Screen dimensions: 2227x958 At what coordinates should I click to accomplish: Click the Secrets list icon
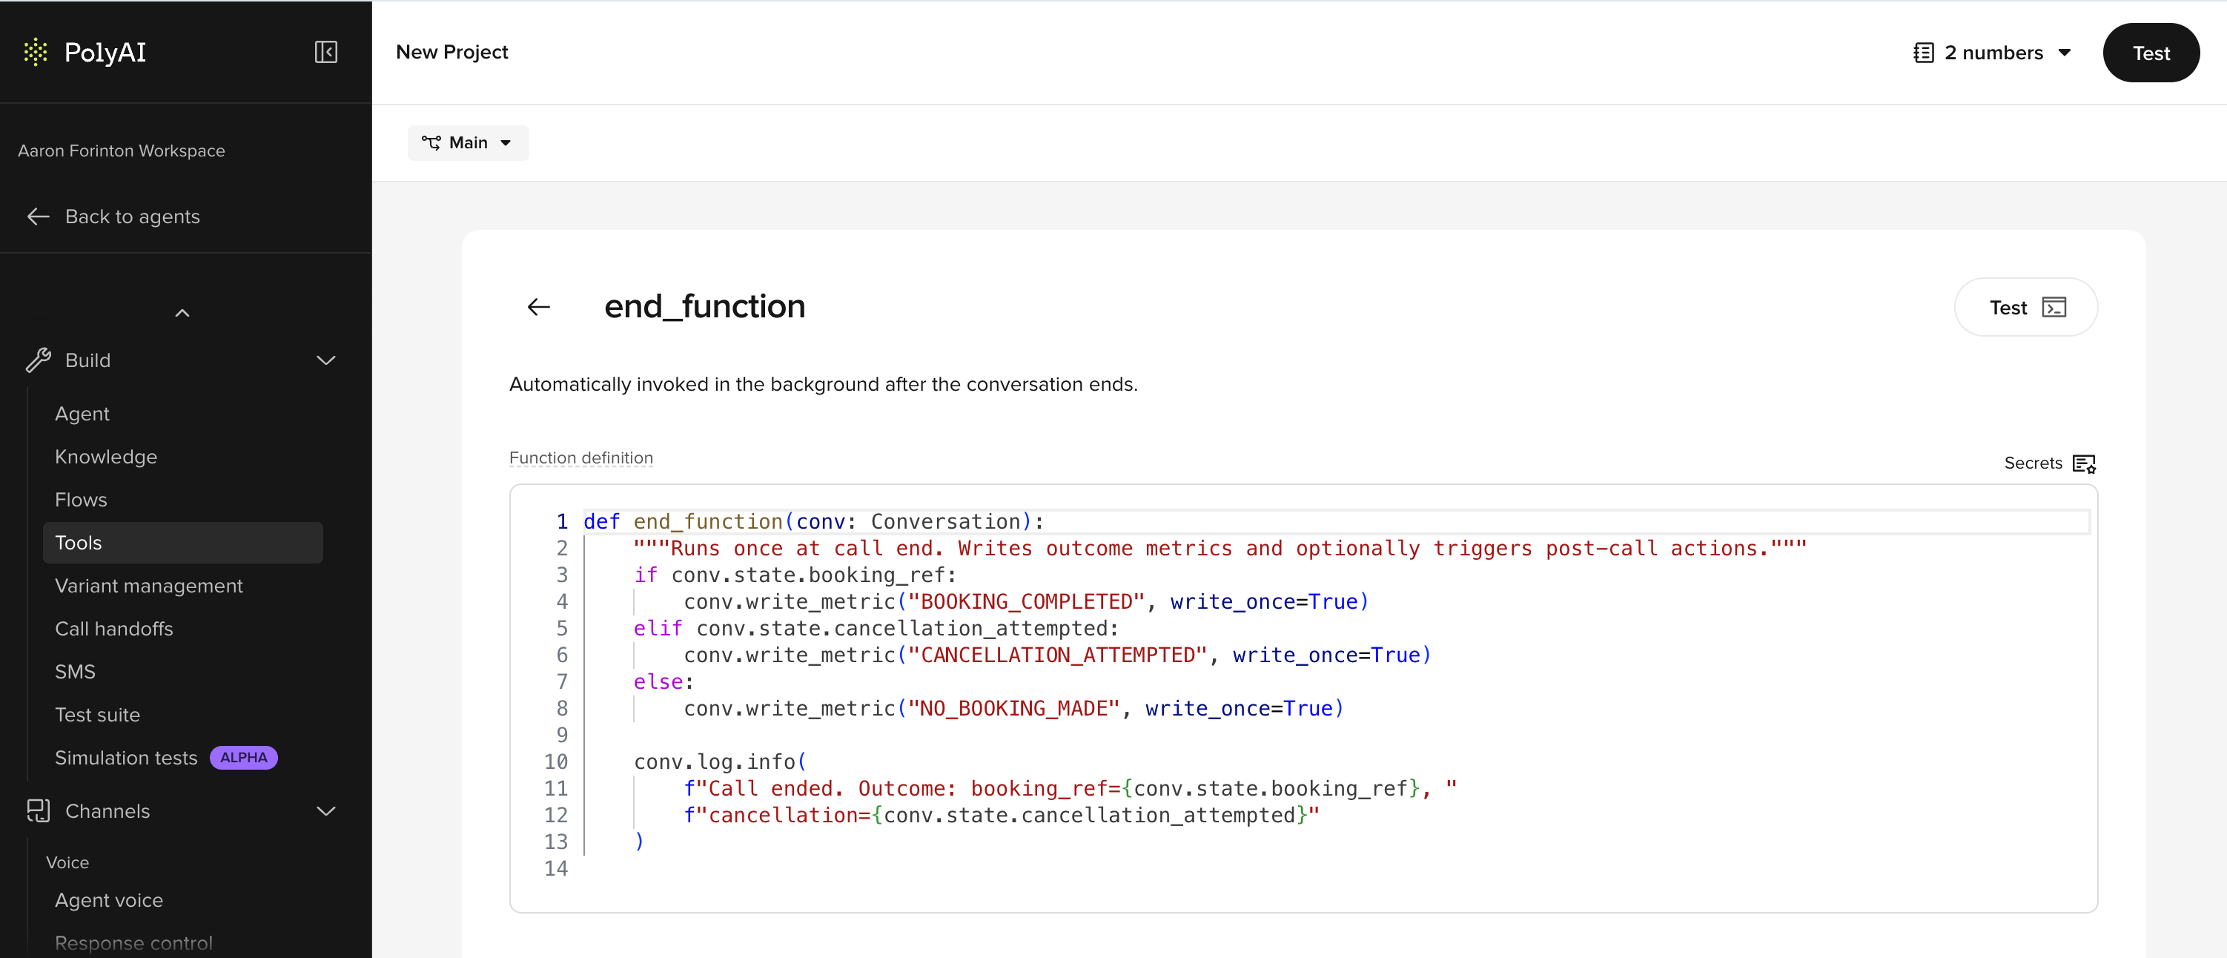click(2083, 463)
